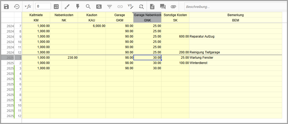Select the Garage Nebenkosten column header
Image resolution: width=288 pixels, height=124 pixels.
(147, 15)
